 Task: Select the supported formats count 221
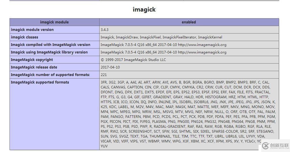[104, 75]
